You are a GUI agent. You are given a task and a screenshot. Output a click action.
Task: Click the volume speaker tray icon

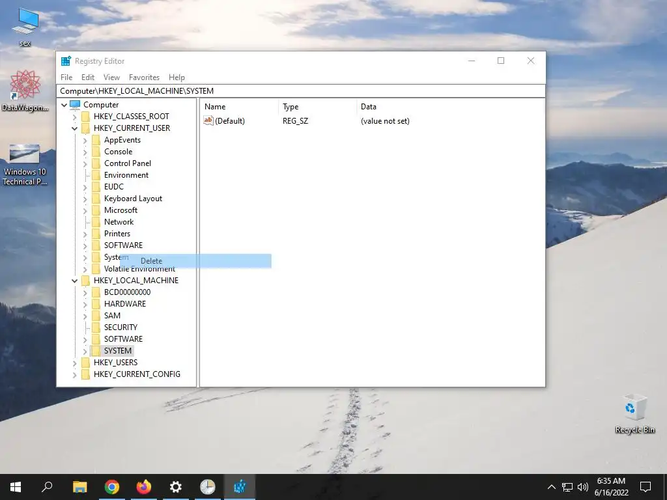point(583,487)
